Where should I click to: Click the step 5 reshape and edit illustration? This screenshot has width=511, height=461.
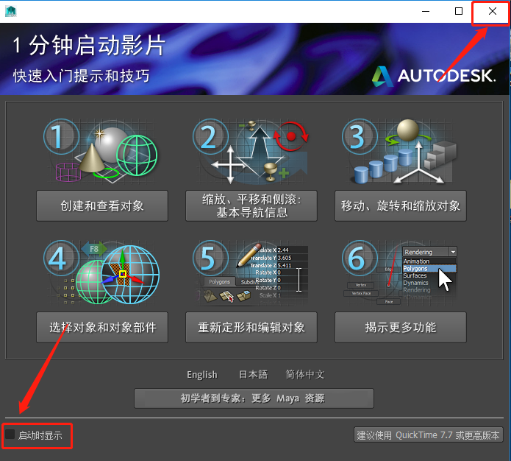click(250, 272)
